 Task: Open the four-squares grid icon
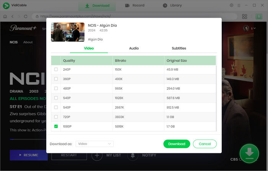[245, 16]
